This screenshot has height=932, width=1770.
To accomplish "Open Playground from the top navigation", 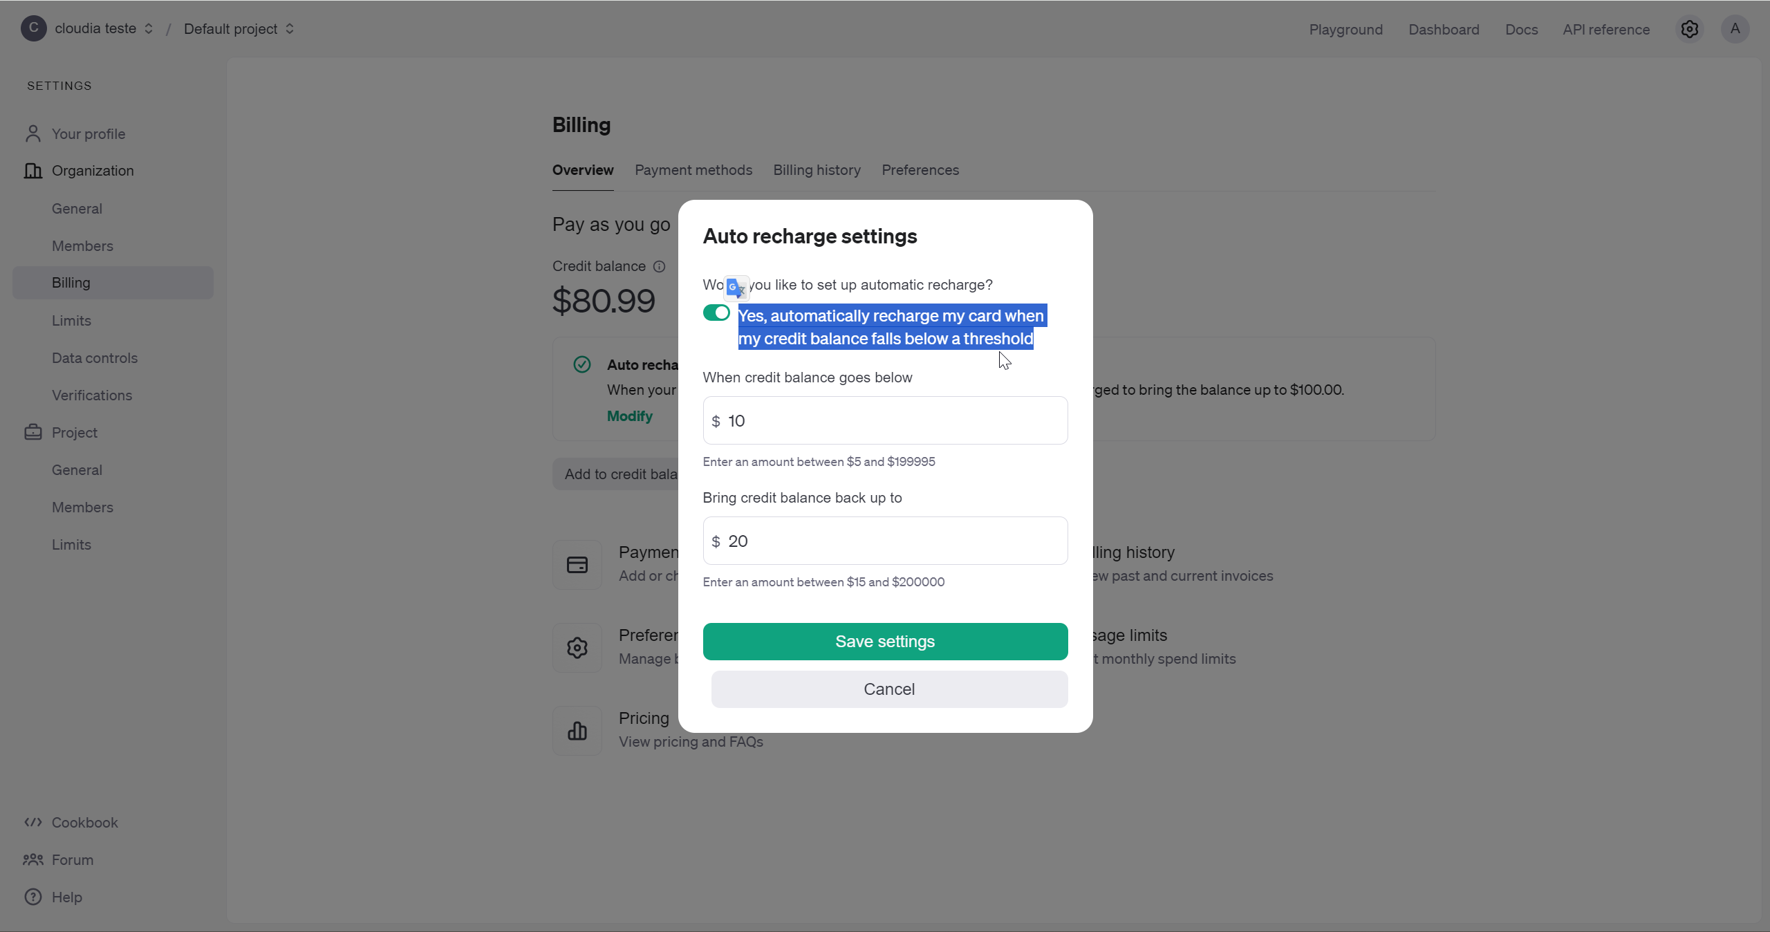I will tap(1345, 30).
